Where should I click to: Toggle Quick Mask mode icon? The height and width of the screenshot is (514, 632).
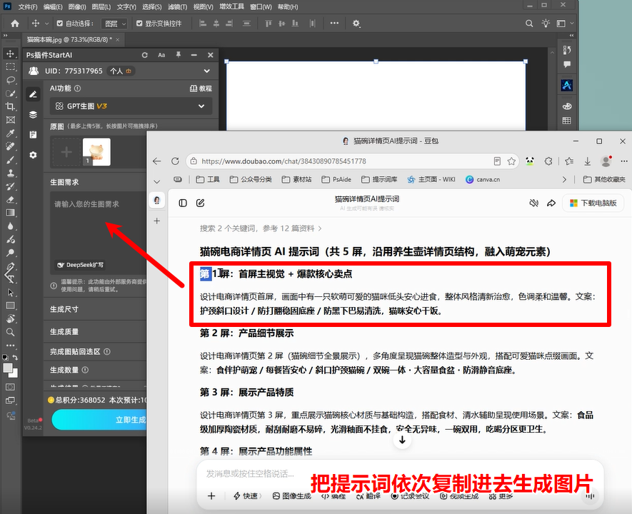pyautogui.click(x=11, y=387)
